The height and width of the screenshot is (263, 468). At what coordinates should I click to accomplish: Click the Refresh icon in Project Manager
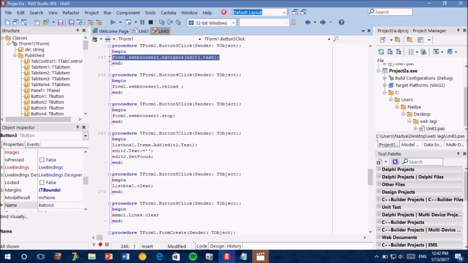381,52
